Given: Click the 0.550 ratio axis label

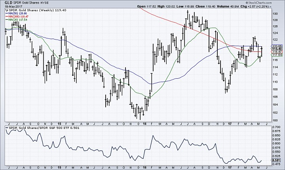Looking at the screenshot, I should [276, 152].
